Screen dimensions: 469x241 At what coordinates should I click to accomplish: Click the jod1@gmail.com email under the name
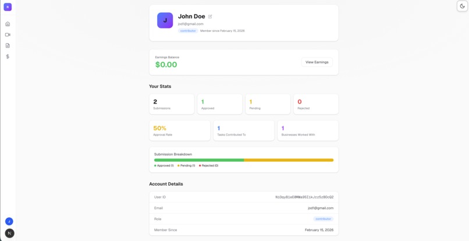pos(191,24)
